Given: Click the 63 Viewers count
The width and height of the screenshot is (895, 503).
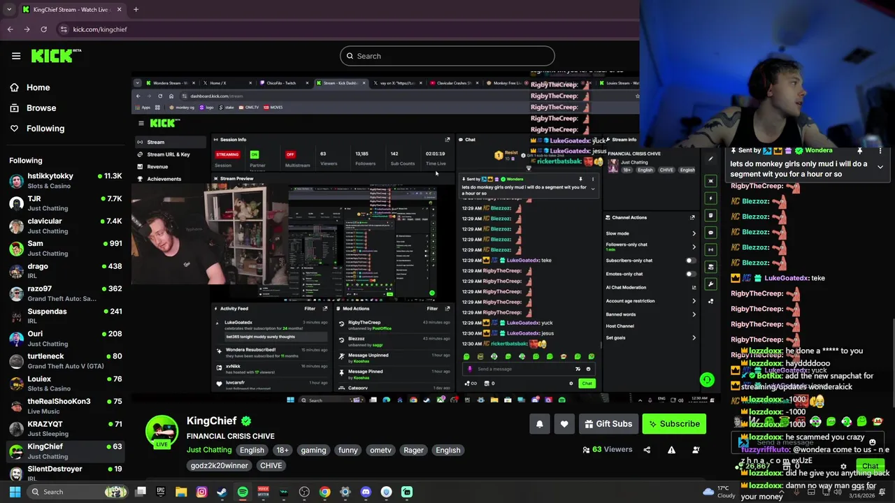Looking at the screenshot, I should point(607,450).
